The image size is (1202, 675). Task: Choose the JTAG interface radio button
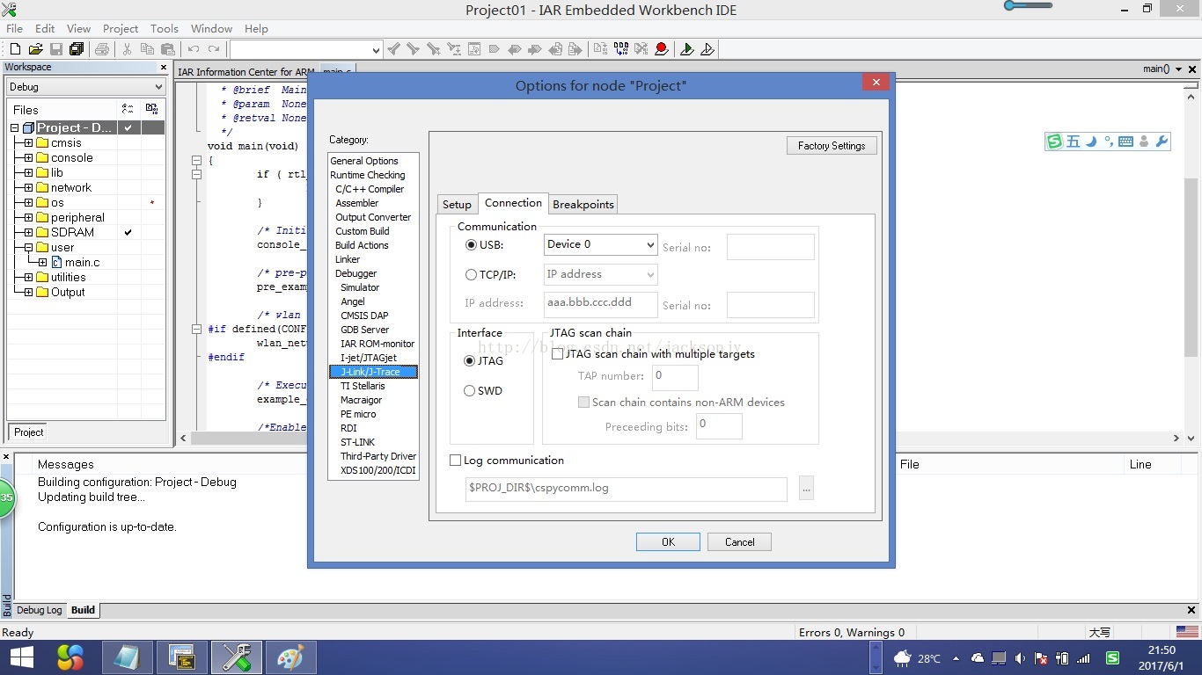[469, 361]
